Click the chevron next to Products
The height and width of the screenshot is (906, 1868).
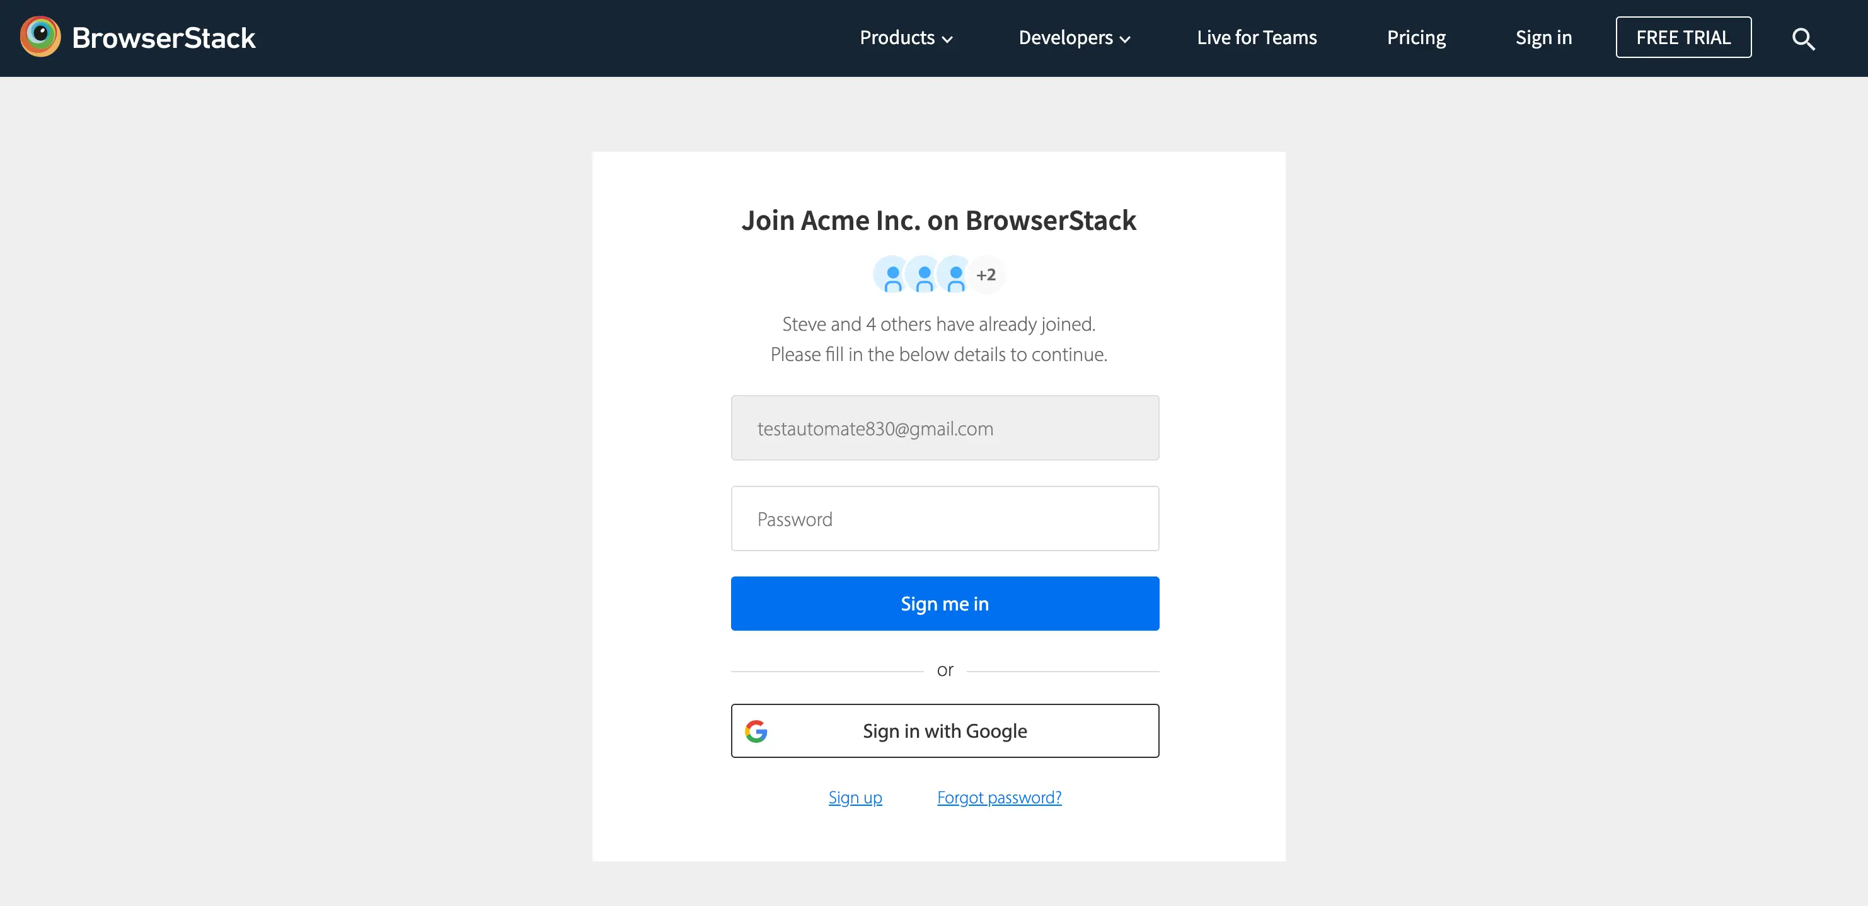[x=947, y=40]
